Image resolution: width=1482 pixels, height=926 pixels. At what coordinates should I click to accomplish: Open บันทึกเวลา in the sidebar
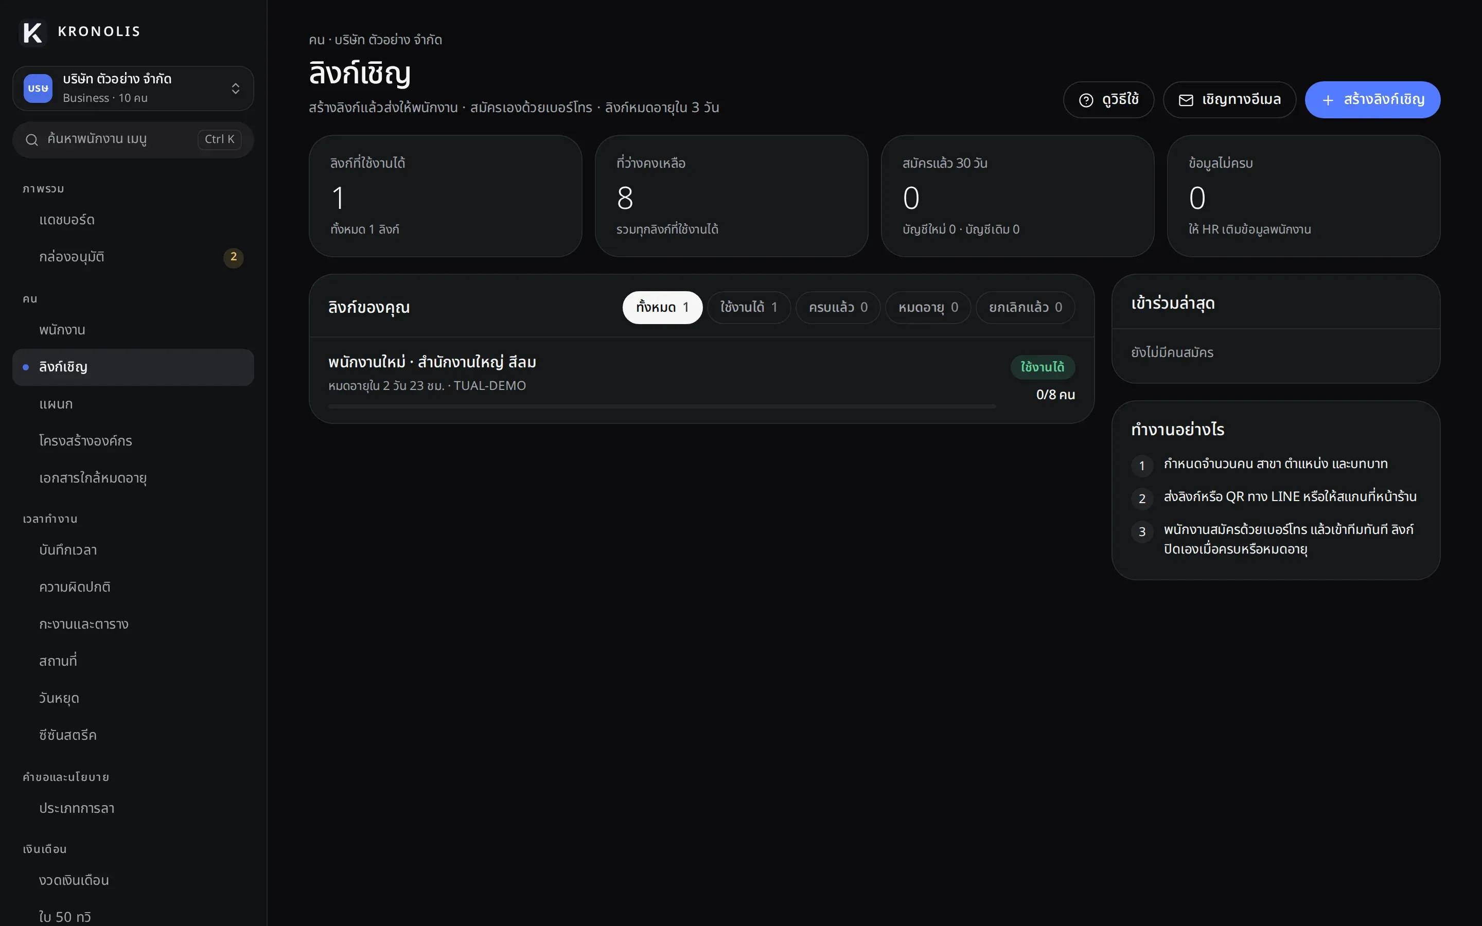click(x=133, y=550)
